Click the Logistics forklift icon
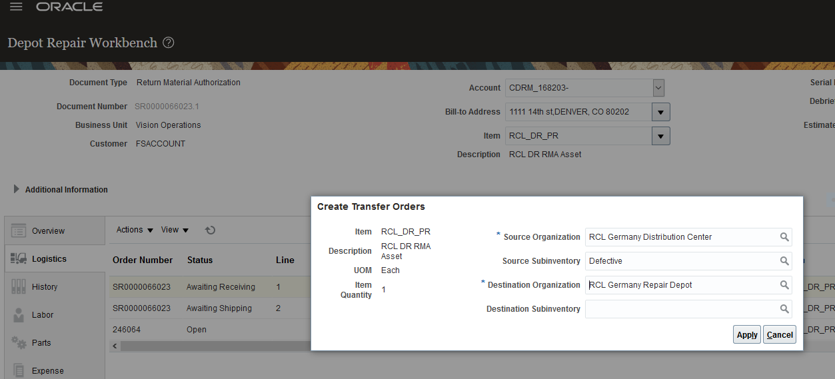835x379 pixels. point(19,258)
